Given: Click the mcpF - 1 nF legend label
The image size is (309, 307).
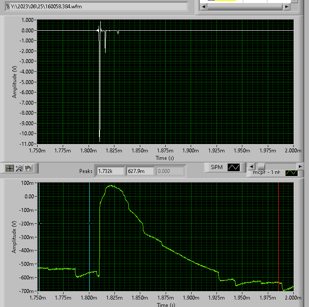Looking at the screenshot, I should (266, 172).
